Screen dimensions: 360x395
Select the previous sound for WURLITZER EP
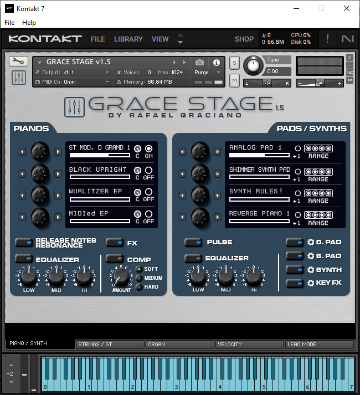[x=22, y=196]
